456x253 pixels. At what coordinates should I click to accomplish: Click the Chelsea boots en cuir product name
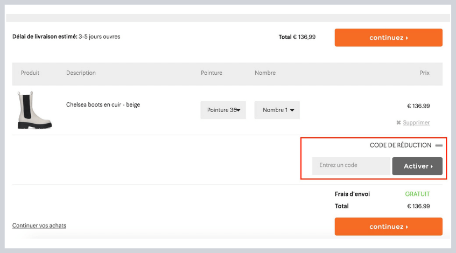click(103, 104)
